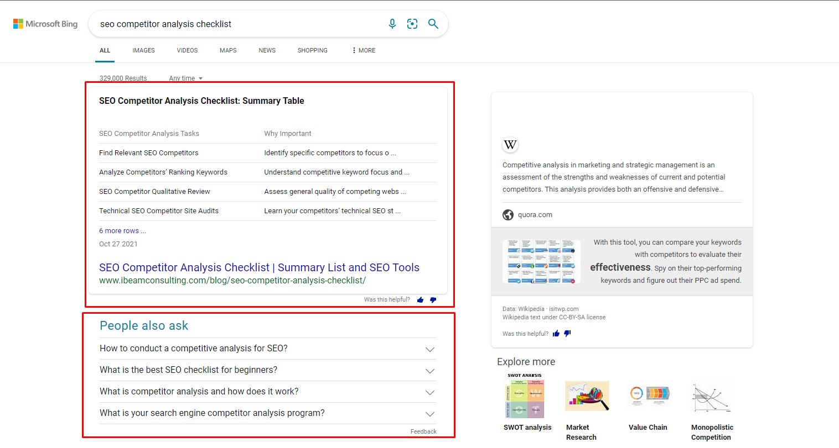Switch to the VIDEOS tab
Screen dimensions: 839x448
tap(187, 50)
